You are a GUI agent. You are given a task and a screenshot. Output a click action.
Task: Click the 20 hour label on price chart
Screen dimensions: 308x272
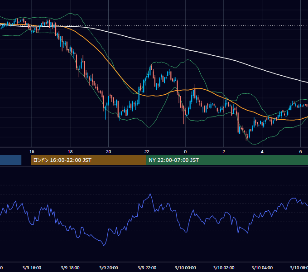click(108, 152)
